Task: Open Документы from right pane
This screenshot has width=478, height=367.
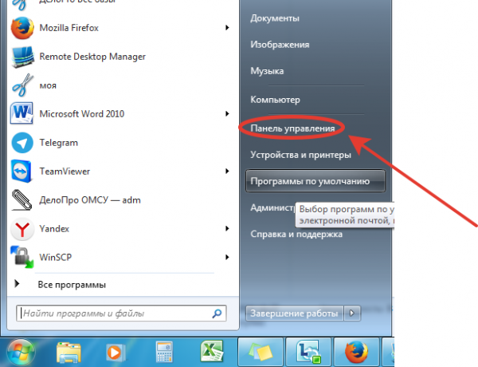Action: (x=275, y=18)
